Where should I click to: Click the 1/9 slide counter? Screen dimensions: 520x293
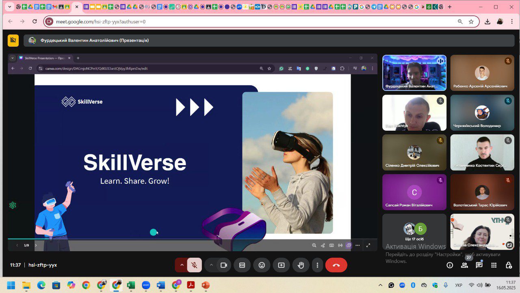point(26,245)
